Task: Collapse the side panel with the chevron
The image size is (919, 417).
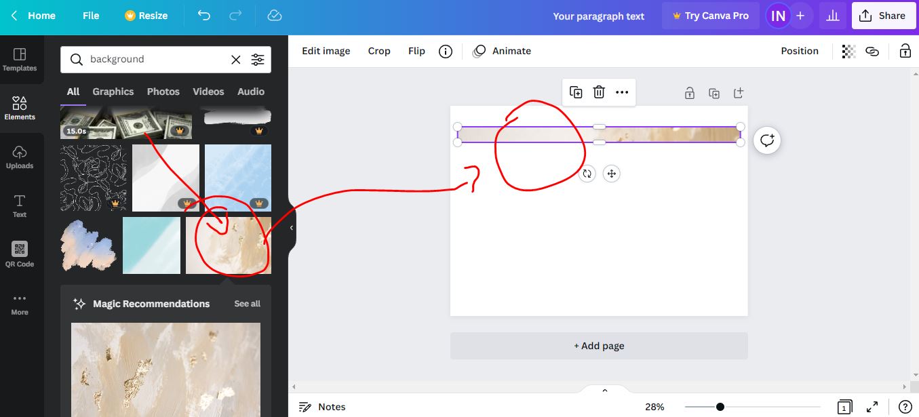Action: point(291,229)
